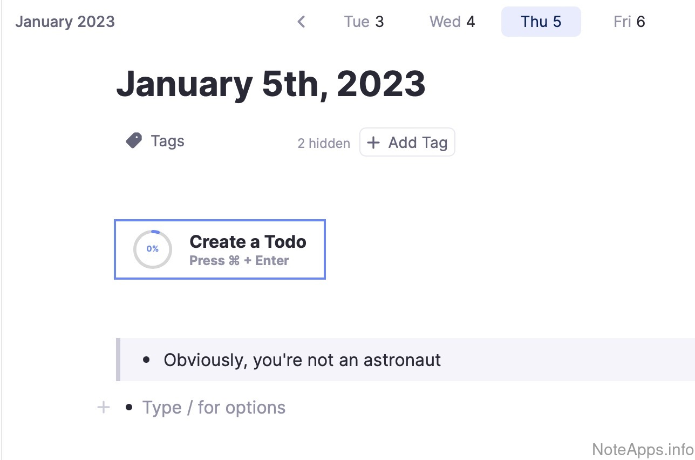Go to previous days with the left chevron
The image size is (695, 460).
[x=301, y=22]
